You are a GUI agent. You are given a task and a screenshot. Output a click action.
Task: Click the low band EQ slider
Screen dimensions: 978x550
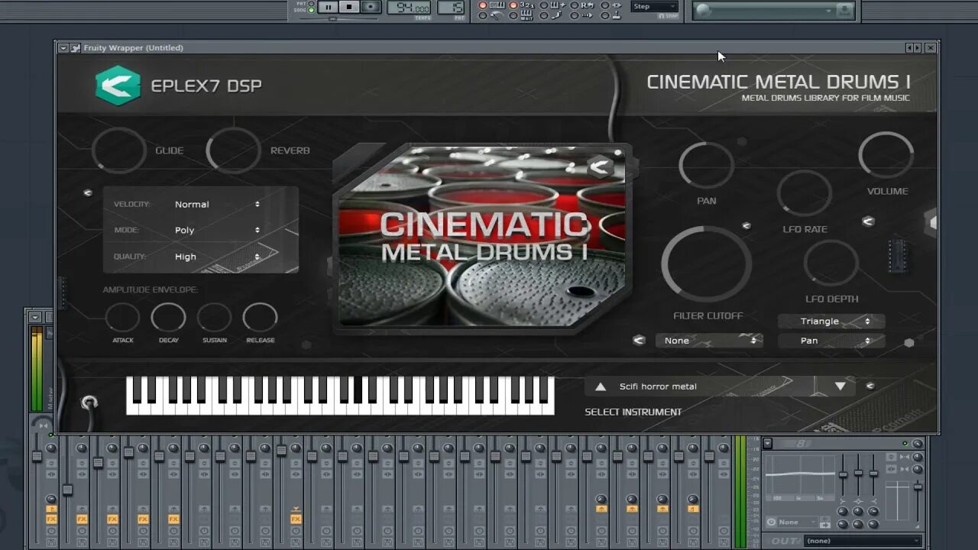coord(843,474)
